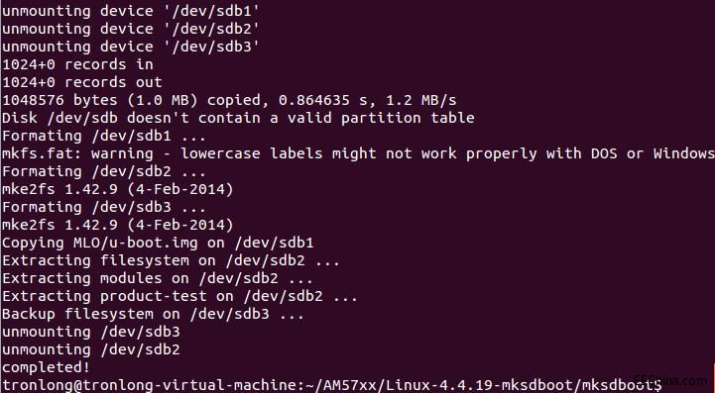Click the 'unmounting /dev/sdb3' line near bottom

(x=91, y=332)
